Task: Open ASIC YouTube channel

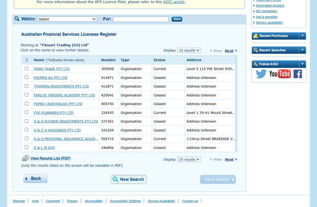Action: 280,74
